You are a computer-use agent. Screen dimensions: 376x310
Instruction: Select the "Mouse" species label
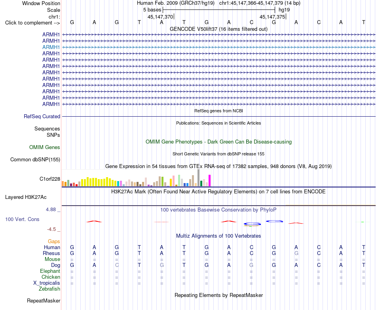[x=52, y=259]
